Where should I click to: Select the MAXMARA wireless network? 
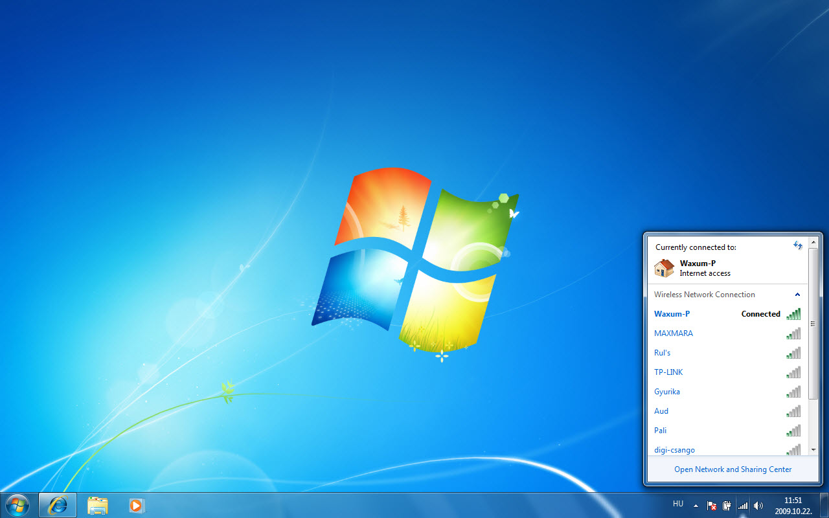tap(674, 333)
